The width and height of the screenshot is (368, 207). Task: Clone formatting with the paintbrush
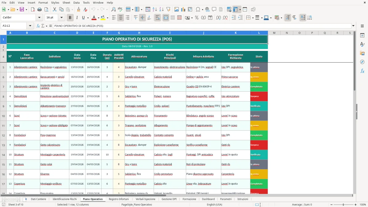(x=79, y=10)
